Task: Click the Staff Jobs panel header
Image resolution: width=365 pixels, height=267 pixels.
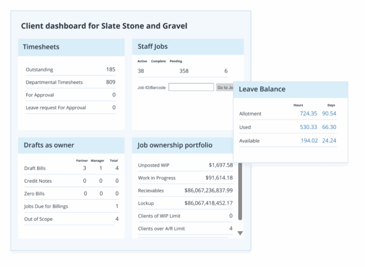Action: 188,47
